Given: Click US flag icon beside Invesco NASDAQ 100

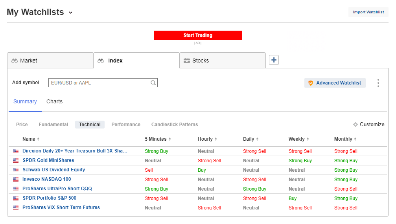Looking at the screenshot, I should tap(16, 179).
